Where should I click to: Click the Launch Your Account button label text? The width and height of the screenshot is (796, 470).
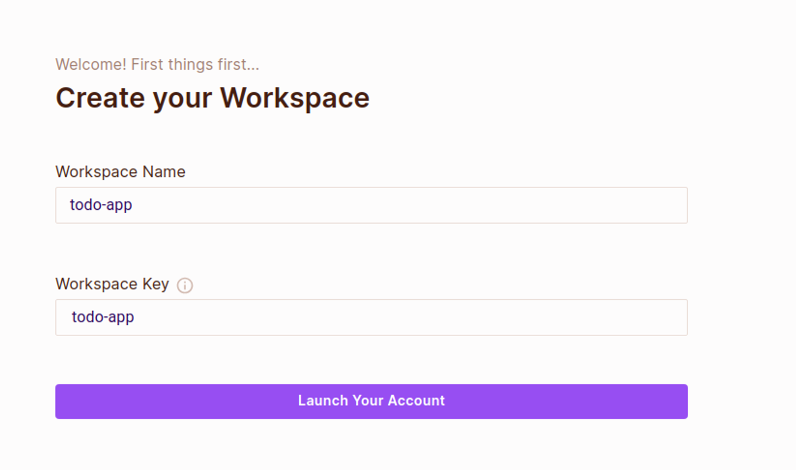point(371,400)
